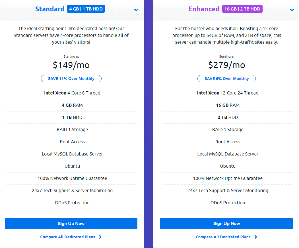Sign up for the Enhanced plan
Viewport: 299px width, 248px height.
tap(226, 224)
